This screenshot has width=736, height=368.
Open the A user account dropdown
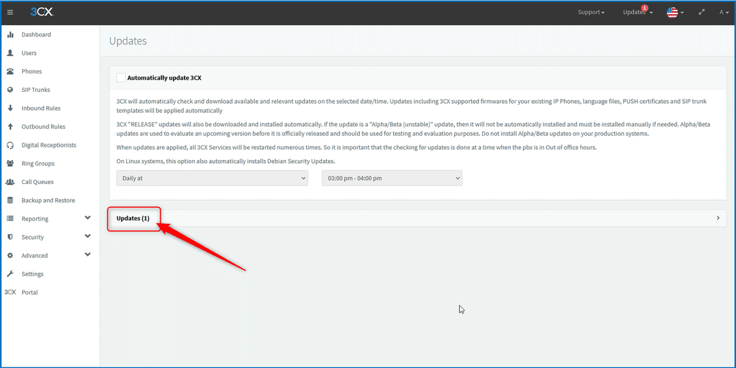724,12
